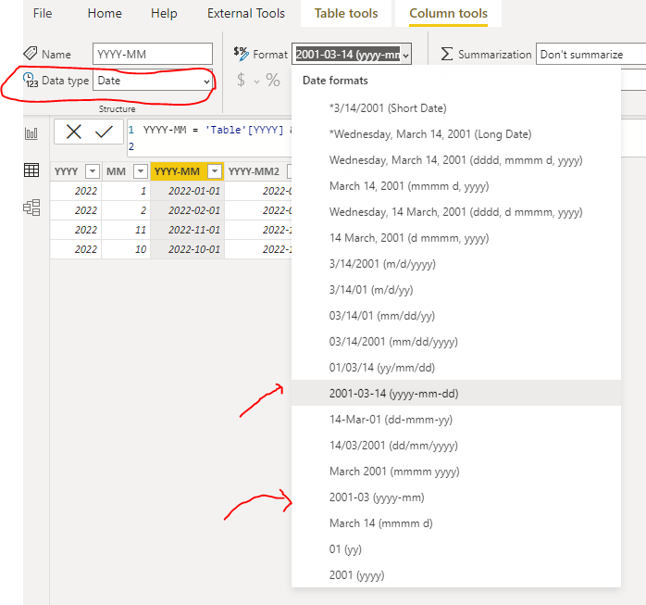Select March 2001 (mmmm yyyy) format
This screenshot has width=646, height=605.
pos(456,472)
